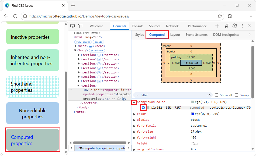Open browser extensions puzzle icon
256x156 pixels.
coord(230,16)
